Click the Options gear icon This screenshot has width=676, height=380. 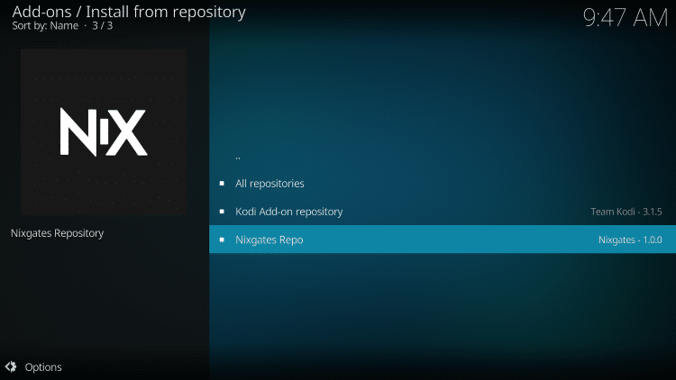pos(11,366)
